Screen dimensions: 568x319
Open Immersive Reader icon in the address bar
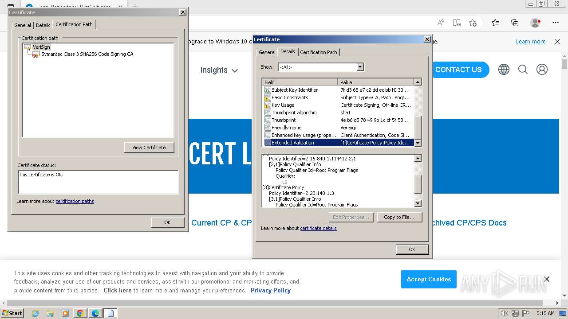pyautogui.click(x=457, y=23)
